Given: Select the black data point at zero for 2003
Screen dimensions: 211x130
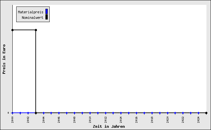Looking at the screenshot, I should pos(36,113).
